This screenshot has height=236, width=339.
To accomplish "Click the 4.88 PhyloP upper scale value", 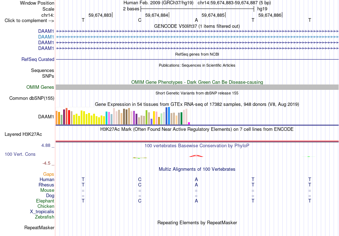I will [46, 145].
